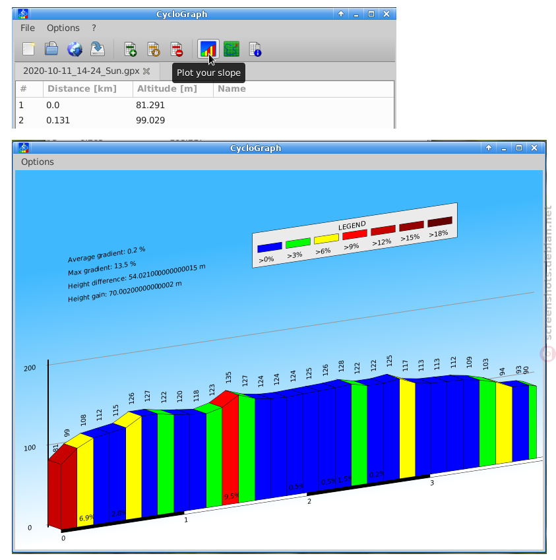Minimize the main CycloGraph window

pyautogui.click(x=356, y=15)
